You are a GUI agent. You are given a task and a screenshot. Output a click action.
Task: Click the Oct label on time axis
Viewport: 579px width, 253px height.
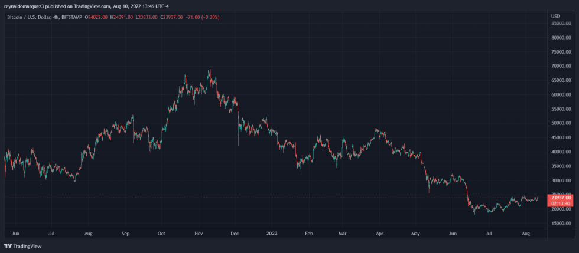161,234
